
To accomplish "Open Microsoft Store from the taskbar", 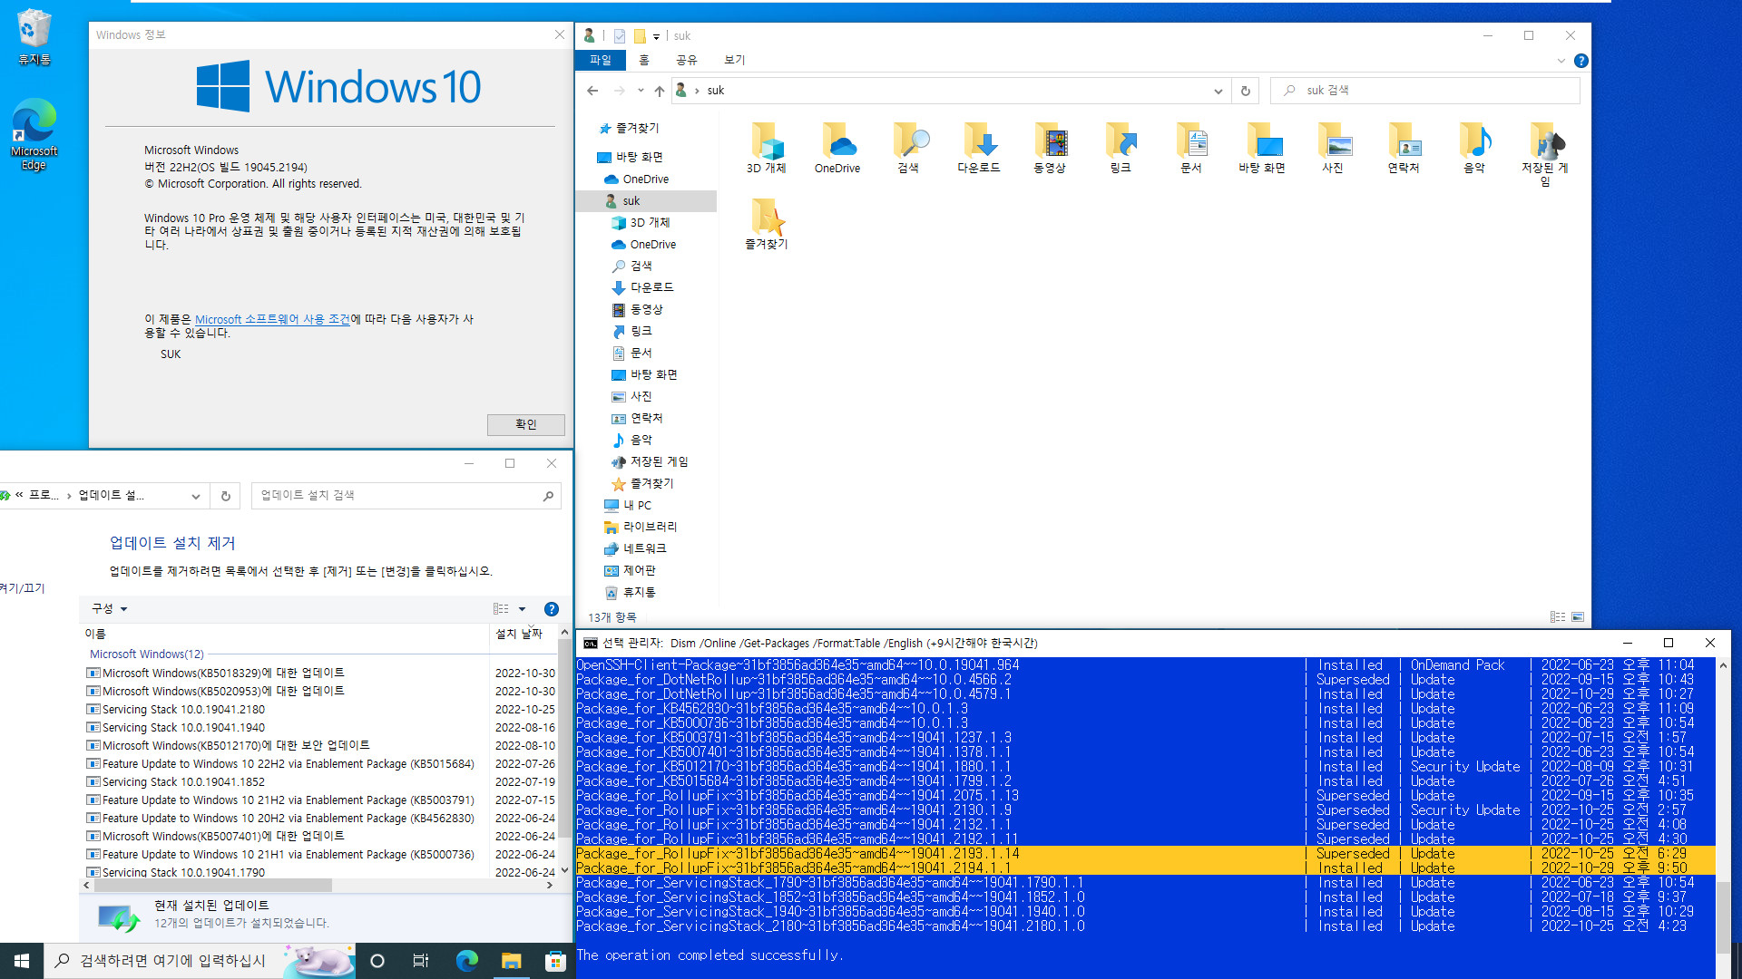I will (555, 961).
